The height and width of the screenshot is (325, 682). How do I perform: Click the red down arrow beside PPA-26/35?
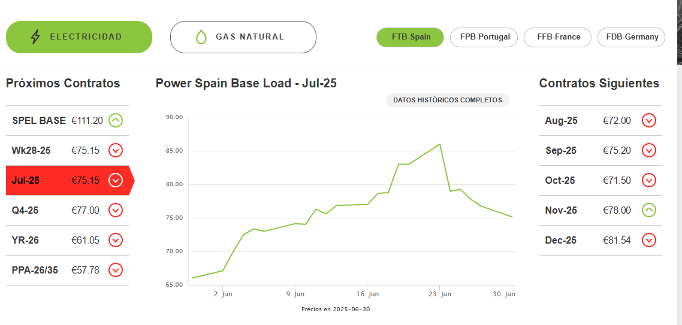click(116, 271)
